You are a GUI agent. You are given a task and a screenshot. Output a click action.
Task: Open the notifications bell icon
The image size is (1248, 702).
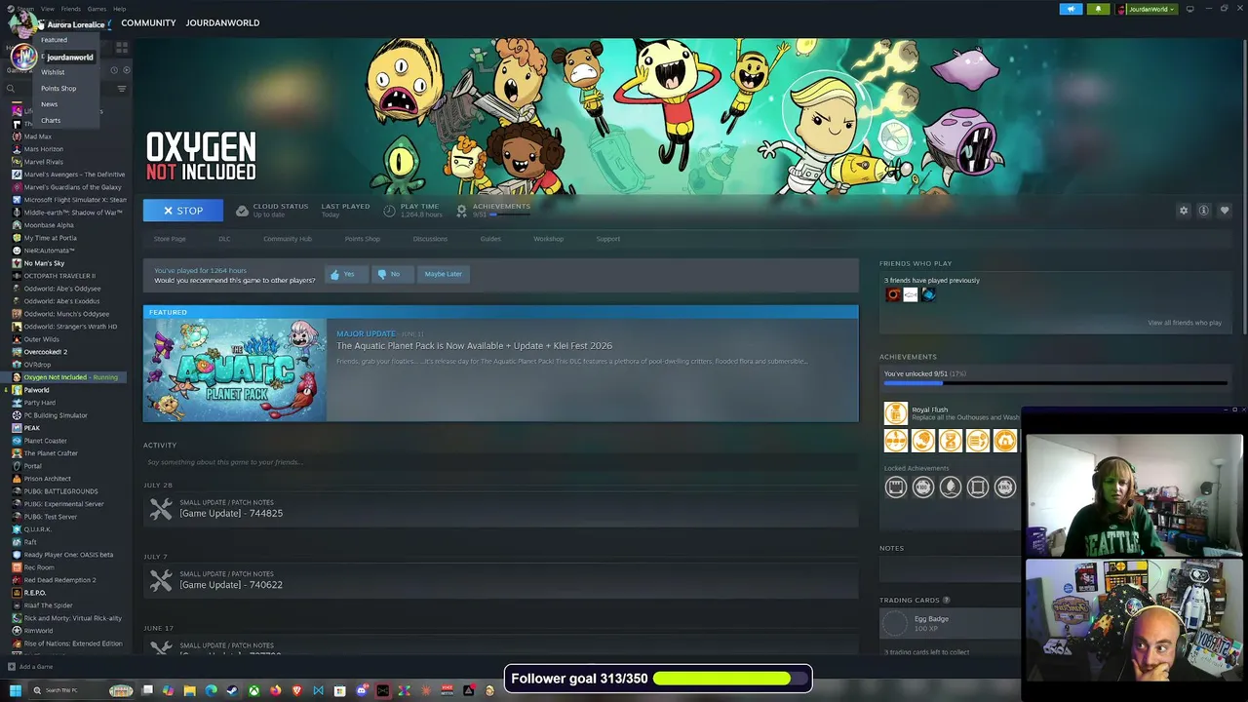[x=1098, y=9]
